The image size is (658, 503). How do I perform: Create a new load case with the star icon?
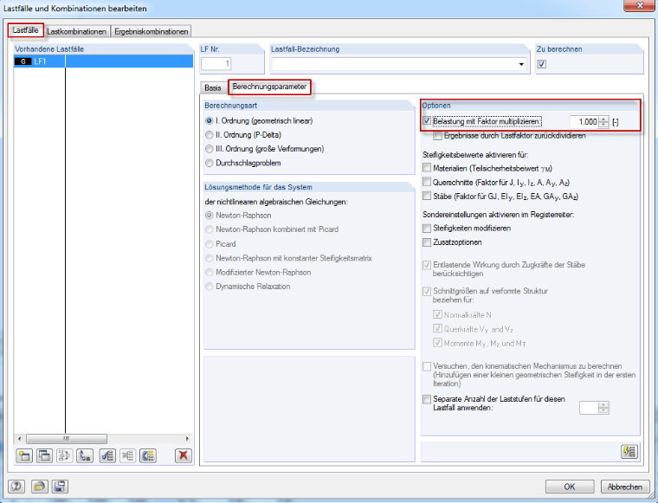24,455
